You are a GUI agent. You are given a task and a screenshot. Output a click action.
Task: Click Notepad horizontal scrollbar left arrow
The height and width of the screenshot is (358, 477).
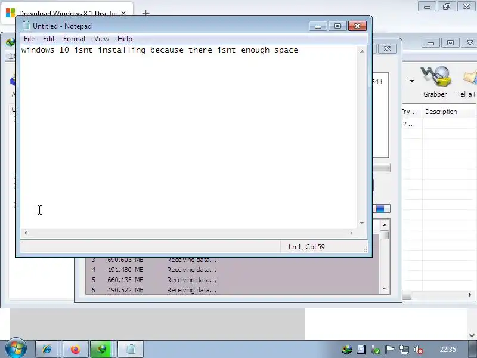26,233
